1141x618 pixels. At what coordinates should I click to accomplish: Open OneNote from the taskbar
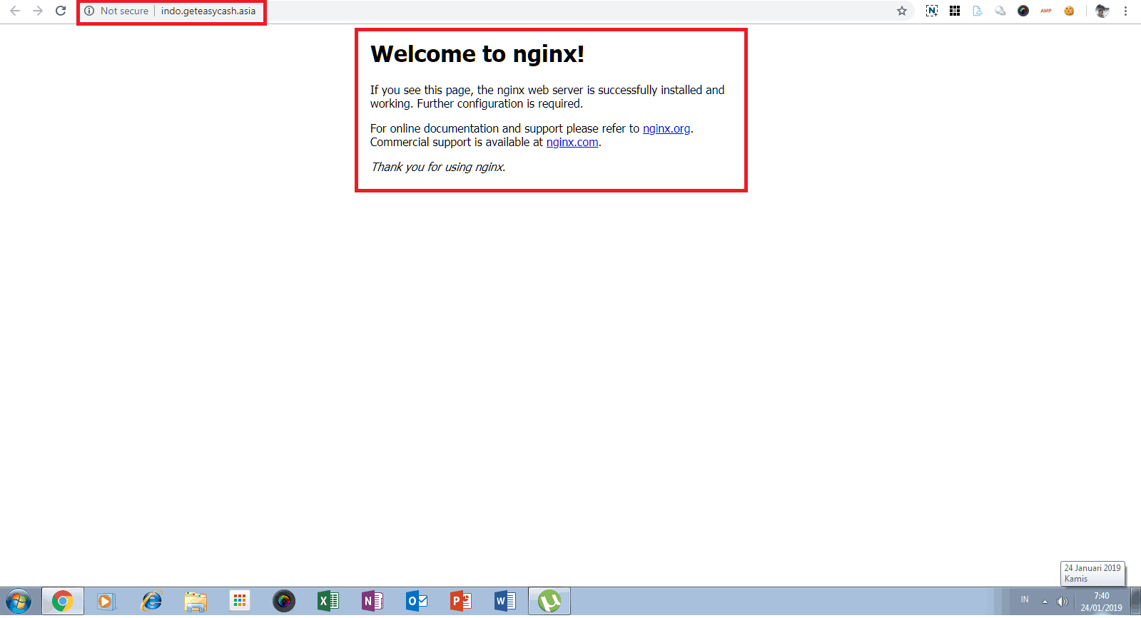pyautogui.click(x=372, y=602)
